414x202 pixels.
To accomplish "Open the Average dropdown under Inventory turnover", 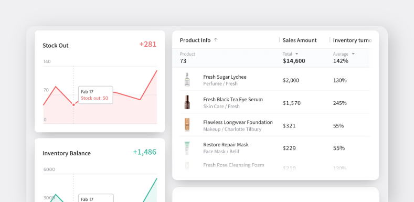I will pos(353,54).
